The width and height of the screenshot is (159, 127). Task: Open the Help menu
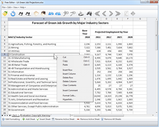pos(23,7)
